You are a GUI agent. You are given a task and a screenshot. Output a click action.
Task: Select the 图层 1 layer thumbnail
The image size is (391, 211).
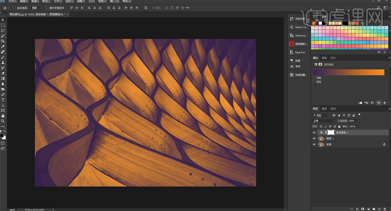[321, 138]
